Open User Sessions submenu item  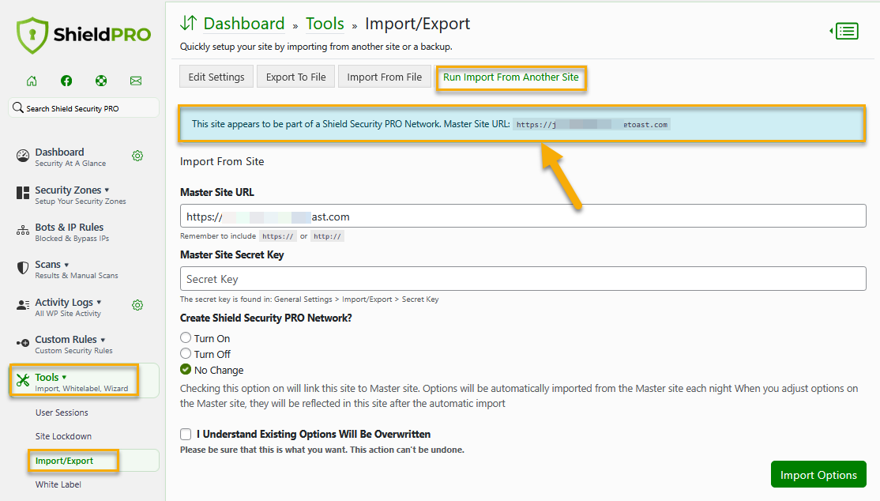[62, 412]
